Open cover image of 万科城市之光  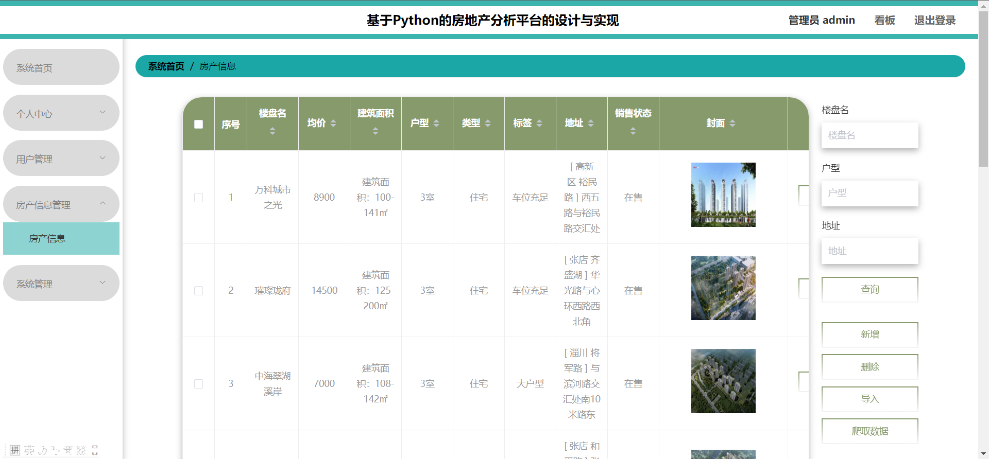click(723, 195)
